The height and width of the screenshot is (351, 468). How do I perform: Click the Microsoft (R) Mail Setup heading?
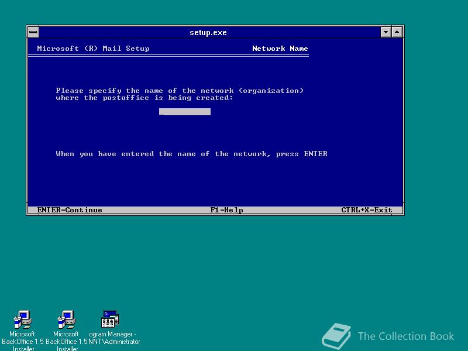(93, 49)
